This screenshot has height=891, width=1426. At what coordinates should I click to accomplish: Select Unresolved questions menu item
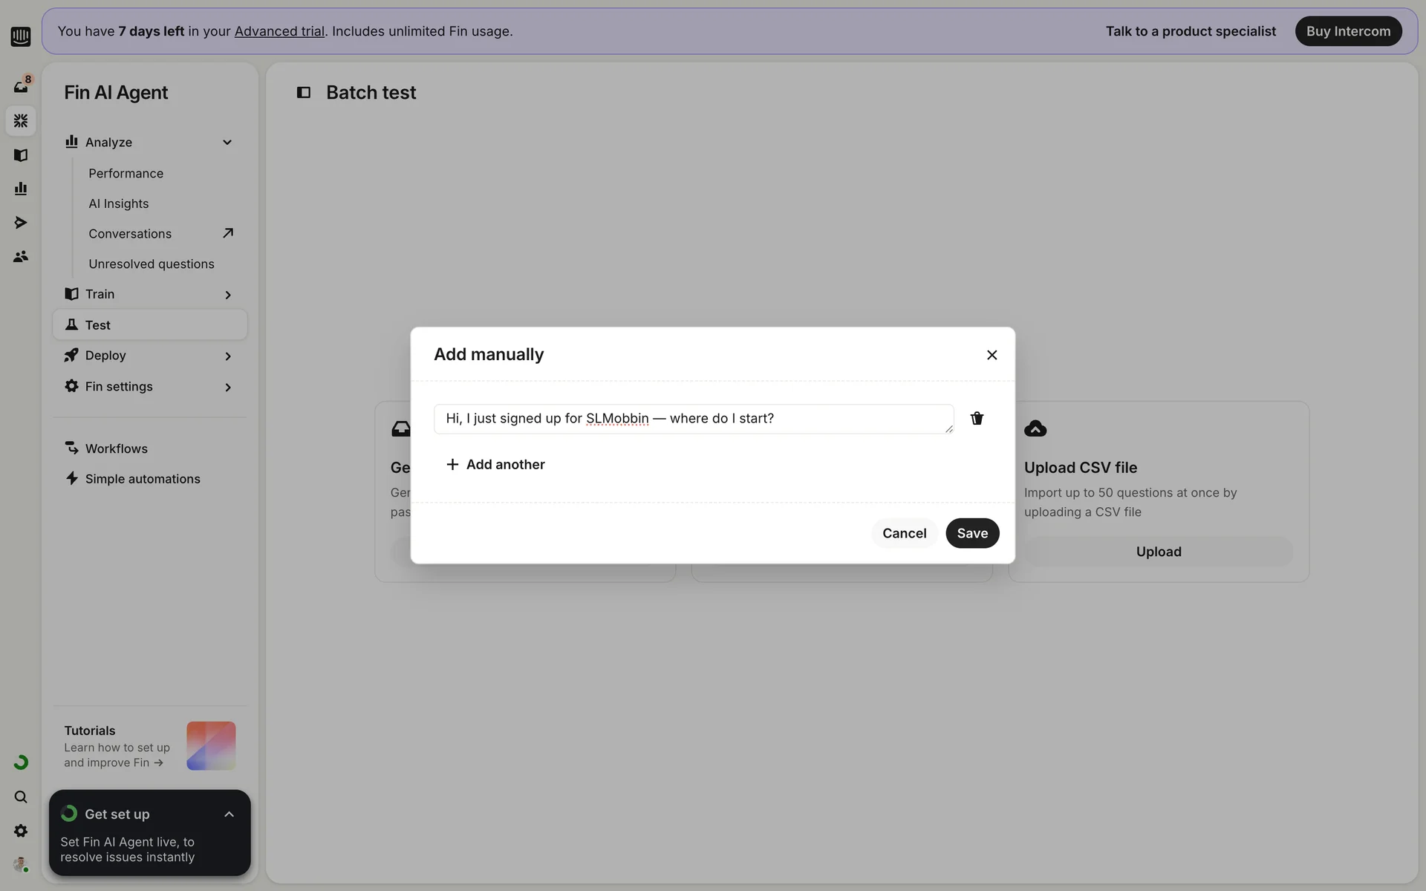(x=151, y=264)
